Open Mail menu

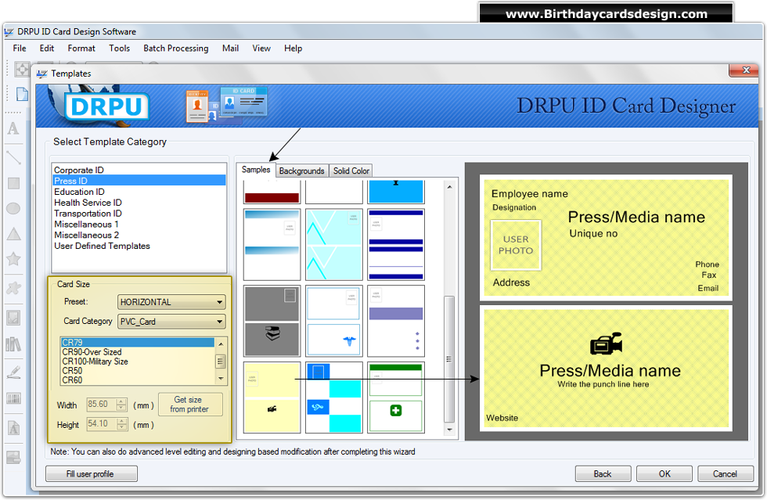[x=230, y=48]
